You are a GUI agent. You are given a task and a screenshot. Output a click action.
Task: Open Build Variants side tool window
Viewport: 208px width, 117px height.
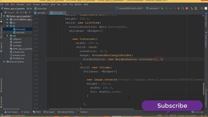pos(1,85)
